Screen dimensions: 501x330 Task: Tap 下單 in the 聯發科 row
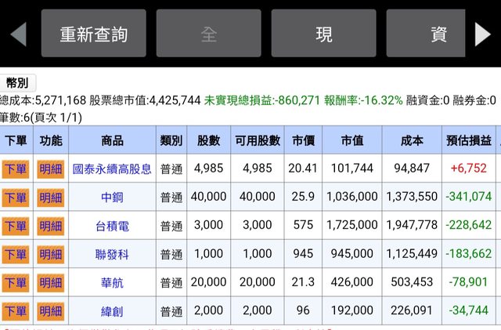16,254
